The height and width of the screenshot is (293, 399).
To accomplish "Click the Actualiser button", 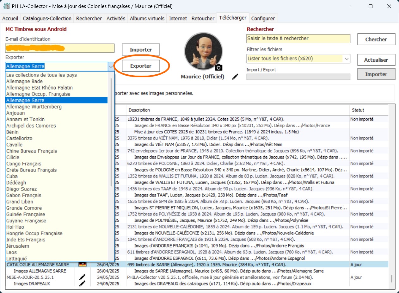I will tap(376, 60).
